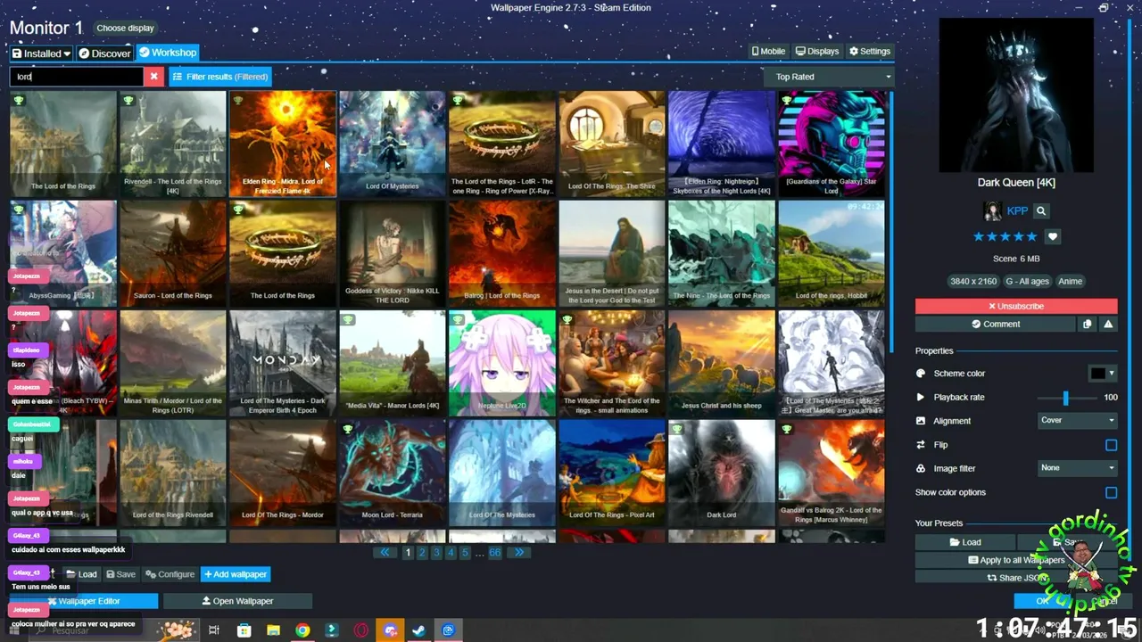The height and width of the screenshot is (642, 1142).
Task: Open the Mobile menu
Action: coord(768,52)
